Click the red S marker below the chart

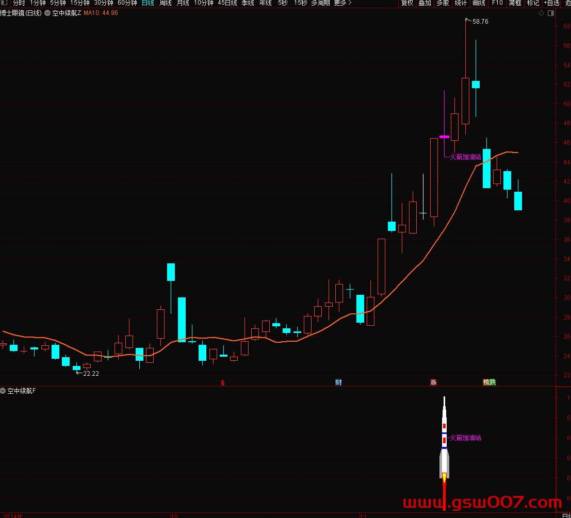tap(222, 382)
